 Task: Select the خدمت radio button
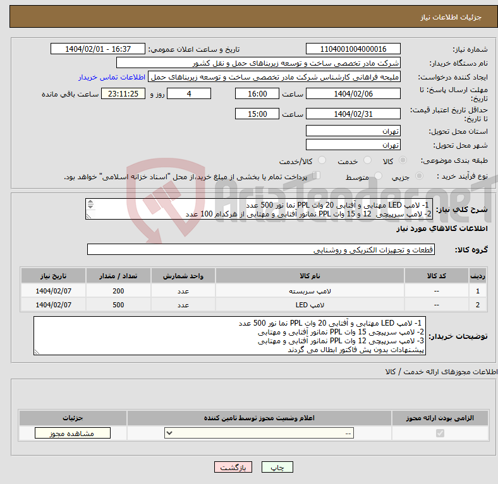click(x=367, y=160)
